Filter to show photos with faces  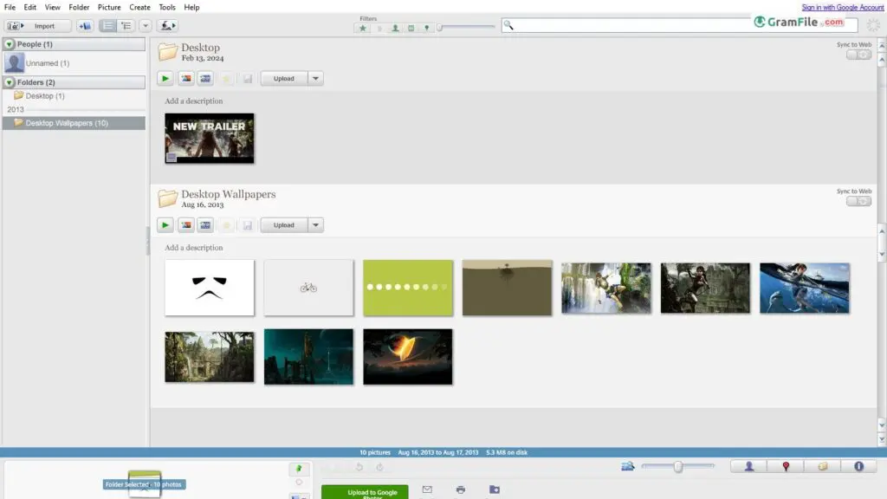point(395,28)
